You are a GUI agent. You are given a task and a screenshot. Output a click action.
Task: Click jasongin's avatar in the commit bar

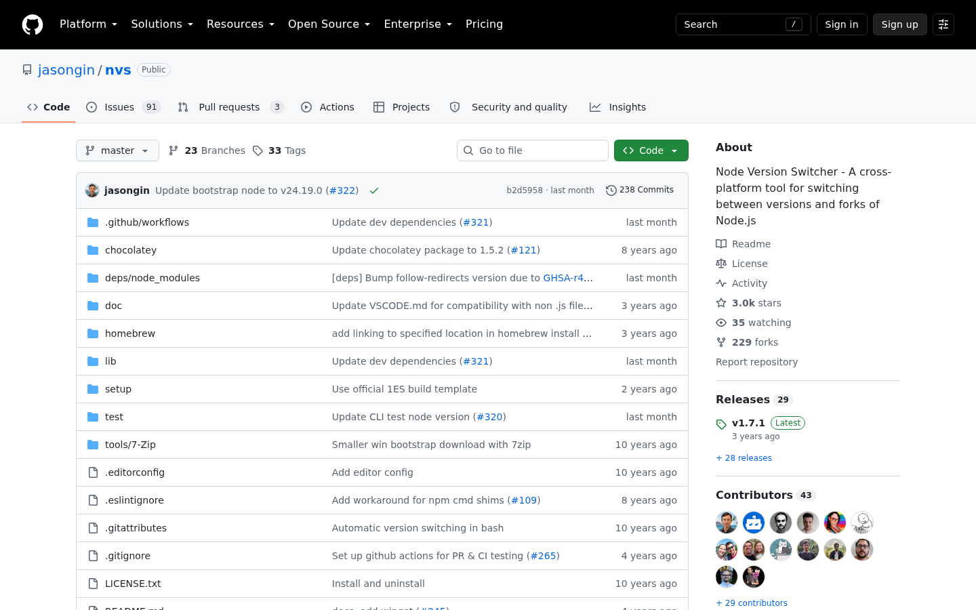click(x=92, y=190)
